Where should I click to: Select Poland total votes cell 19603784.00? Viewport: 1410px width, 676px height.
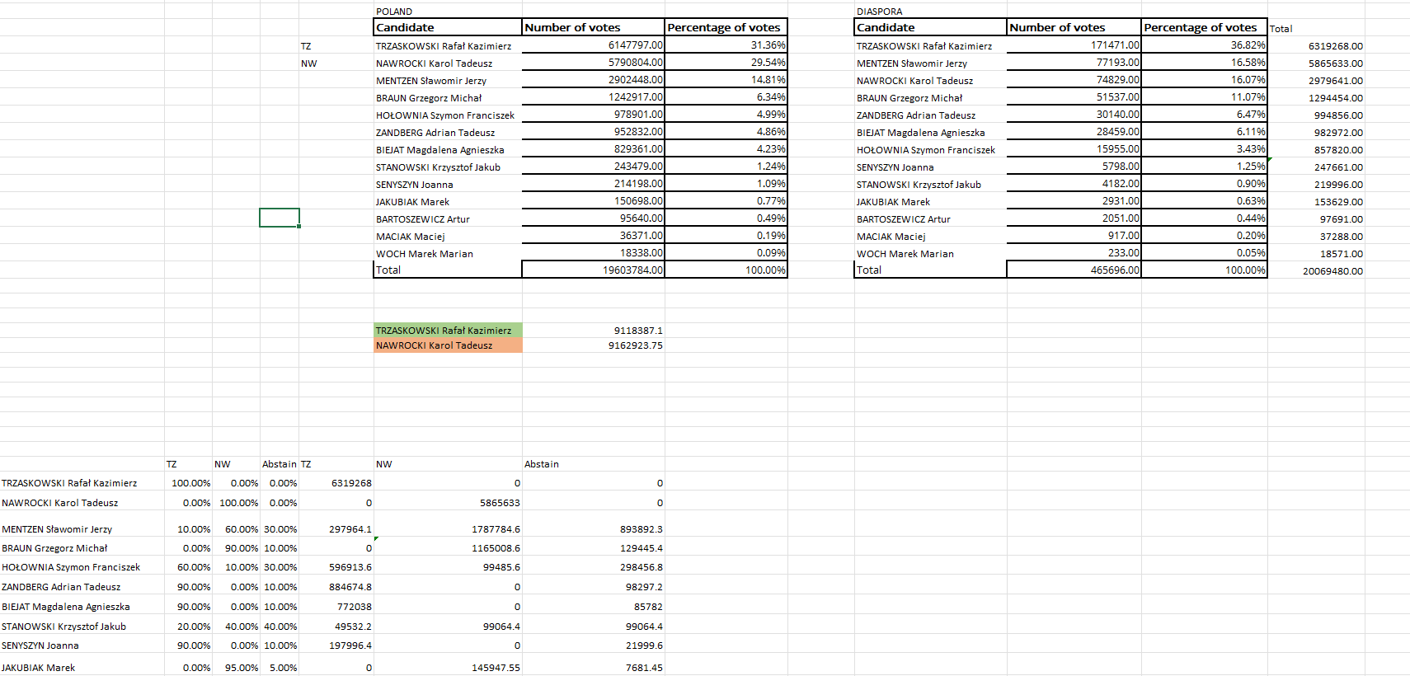click(632, 270)
